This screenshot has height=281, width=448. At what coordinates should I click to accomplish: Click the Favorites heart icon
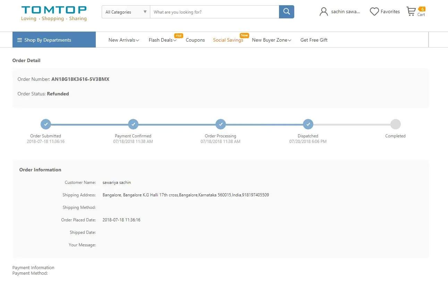374,12
